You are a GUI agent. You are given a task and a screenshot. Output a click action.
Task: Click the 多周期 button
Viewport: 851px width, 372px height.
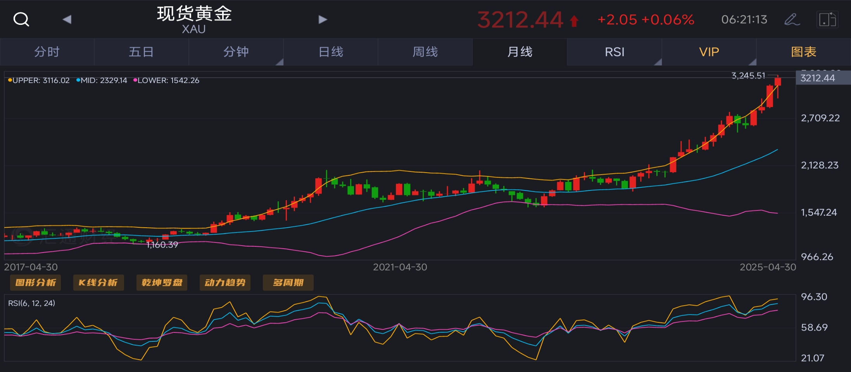[x=288, y=282]
